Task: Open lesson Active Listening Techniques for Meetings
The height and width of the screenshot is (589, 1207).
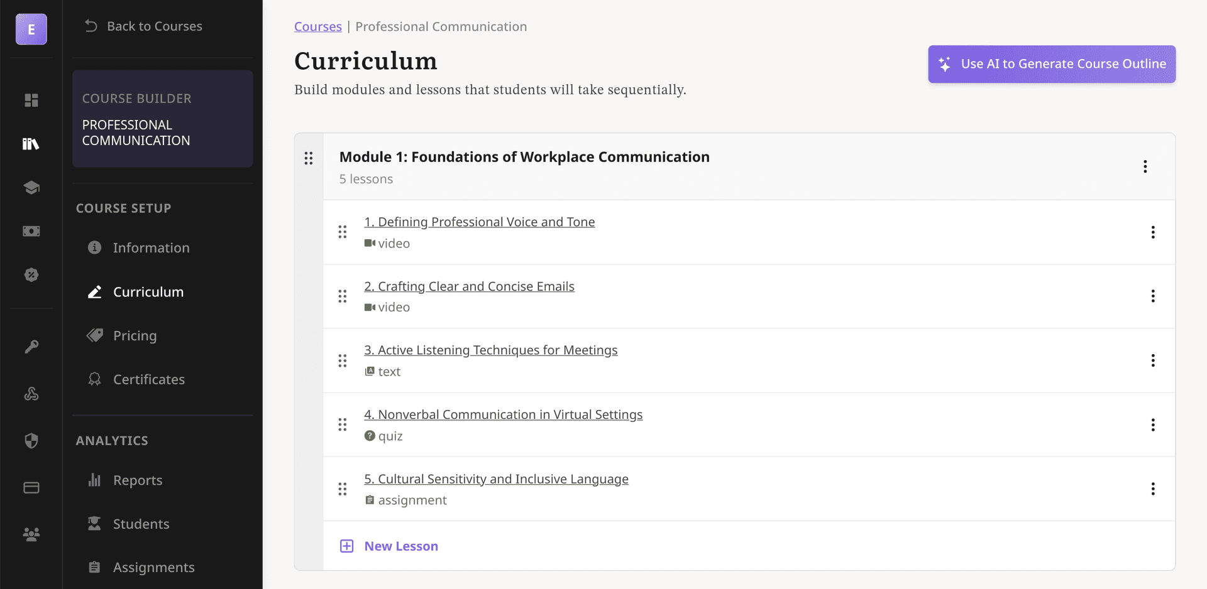Action: click(x=490, y=350)
